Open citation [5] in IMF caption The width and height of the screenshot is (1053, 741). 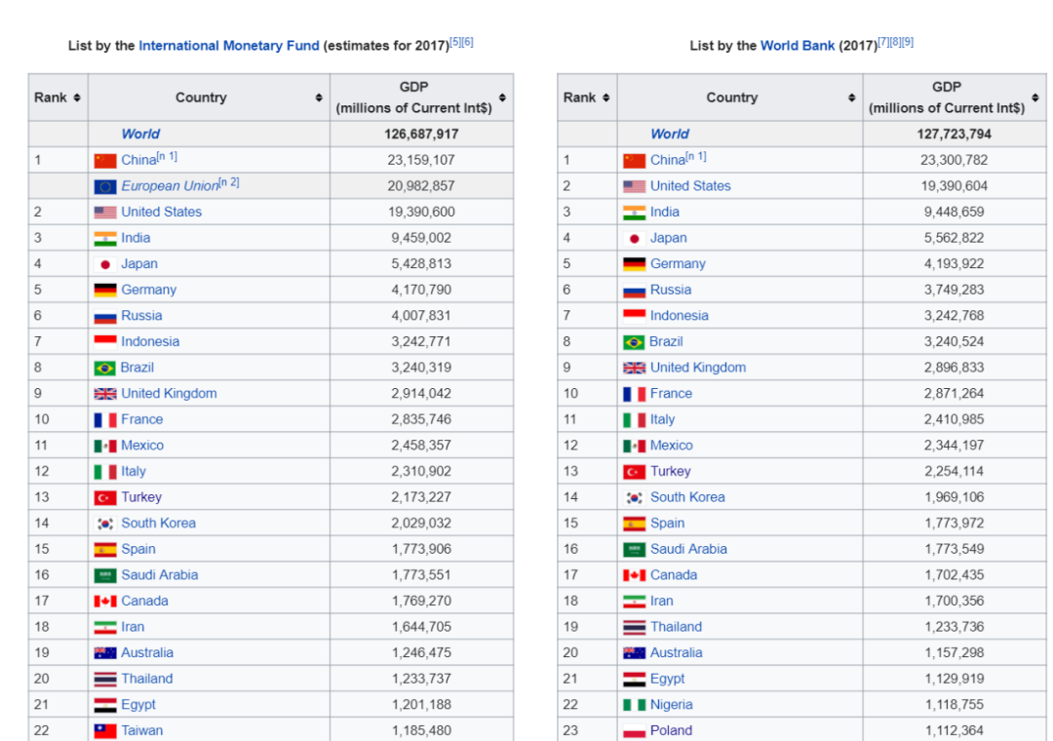[x=455, y=42]
